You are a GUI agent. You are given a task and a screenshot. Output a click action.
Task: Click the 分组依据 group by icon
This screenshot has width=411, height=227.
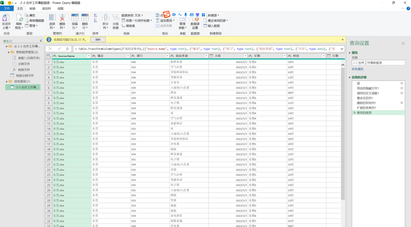pos(115,18)
